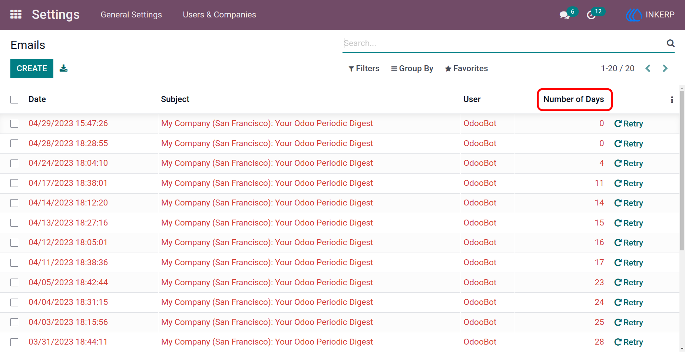The width and height of the screenshot is (685, 352).
Task: Sort by the Subject column header
Action: pos(175,99)
